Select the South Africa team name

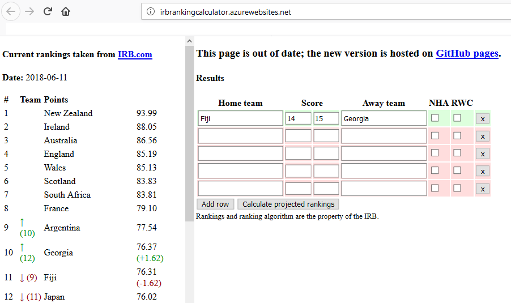67,195
